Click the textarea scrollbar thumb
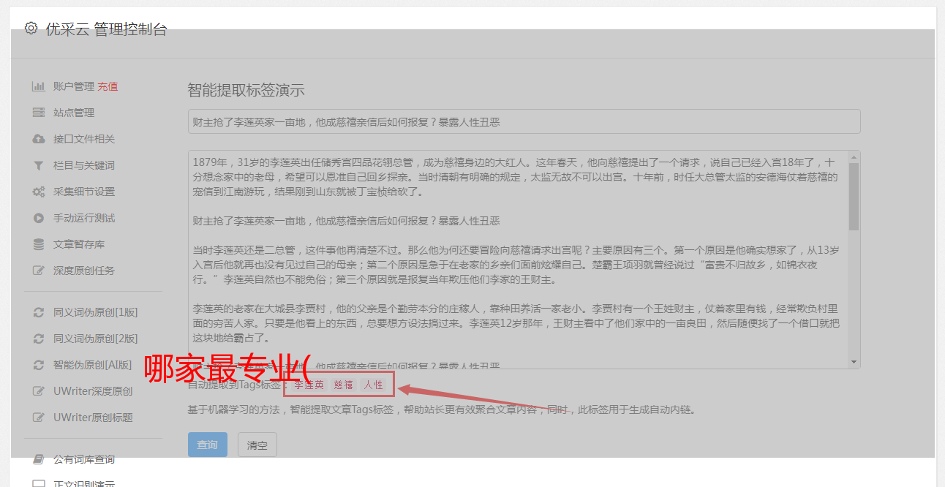945x487 pixels. click(x=854, y=196)
